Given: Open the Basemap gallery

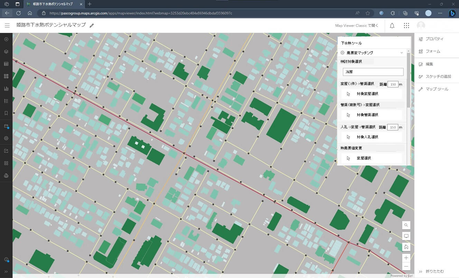Looking at the screenshot, I should tap(6, 76).
